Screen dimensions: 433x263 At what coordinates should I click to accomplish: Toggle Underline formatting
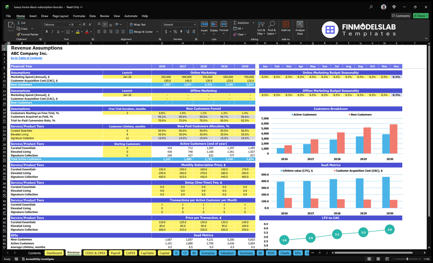coord(58,32)
